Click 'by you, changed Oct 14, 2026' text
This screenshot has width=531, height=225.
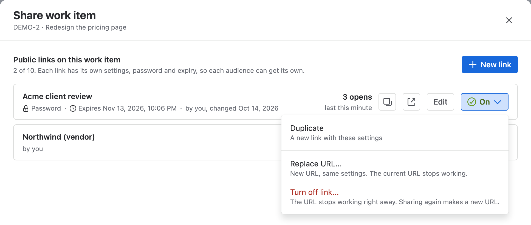tap(232, 108)
